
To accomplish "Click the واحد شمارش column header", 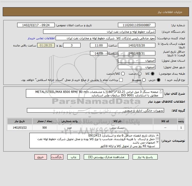I will coord(69,121).
